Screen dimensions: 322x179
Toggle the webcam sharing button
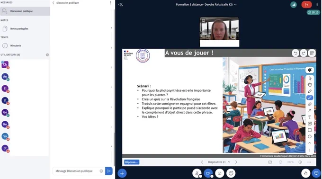pos(208,173)
